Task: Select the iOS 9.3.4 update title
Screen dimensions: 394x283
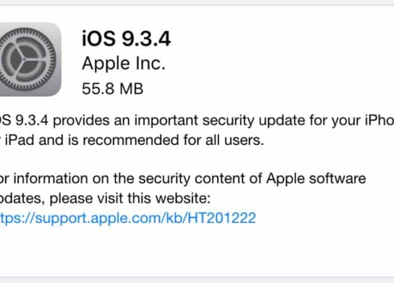Action: click(126, 38)
